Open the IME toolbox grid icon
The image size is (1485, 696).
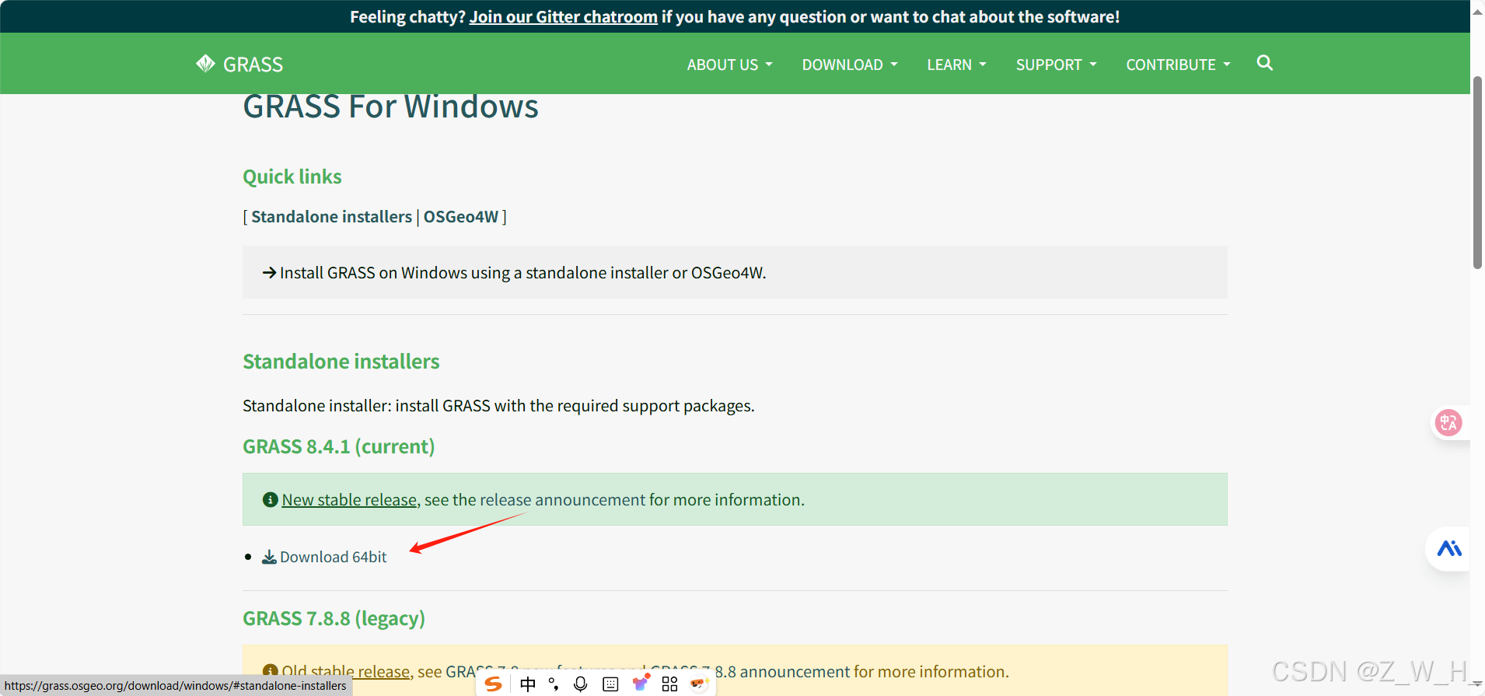(x=669, y=684)
